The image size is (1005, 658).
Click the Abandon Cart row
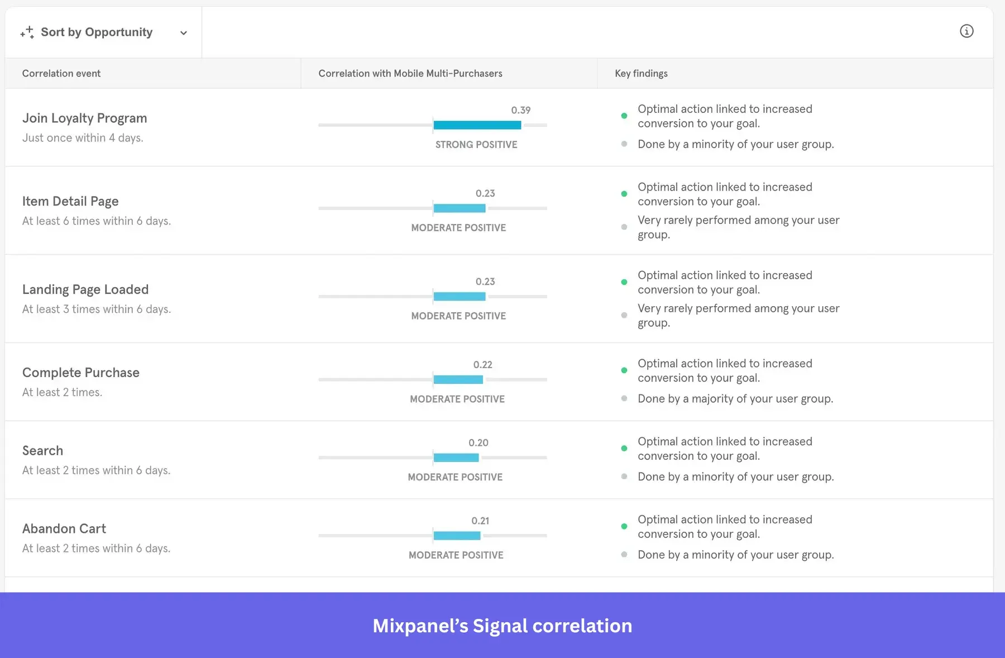click(64, 528)
